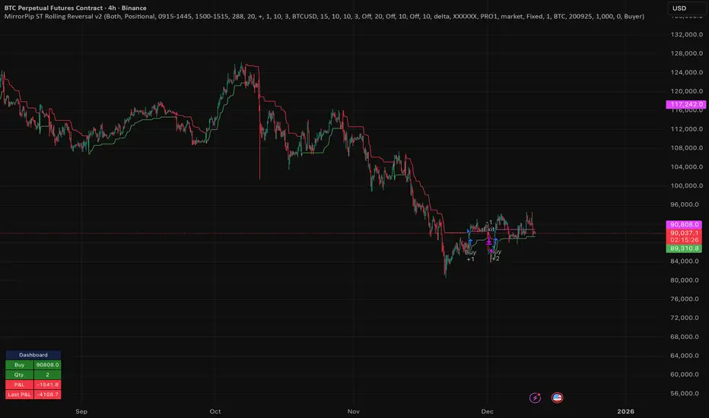Click the 56,000.0 price axis label
The width and height of the screenshot is (709, 418).
[x=686, y=393]
